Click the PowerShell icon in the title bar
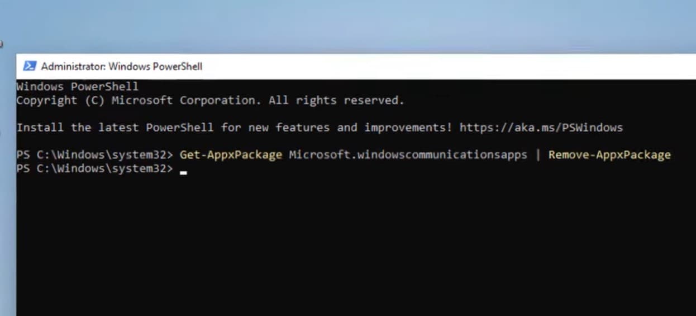696x316 pixels. (29, 66)
